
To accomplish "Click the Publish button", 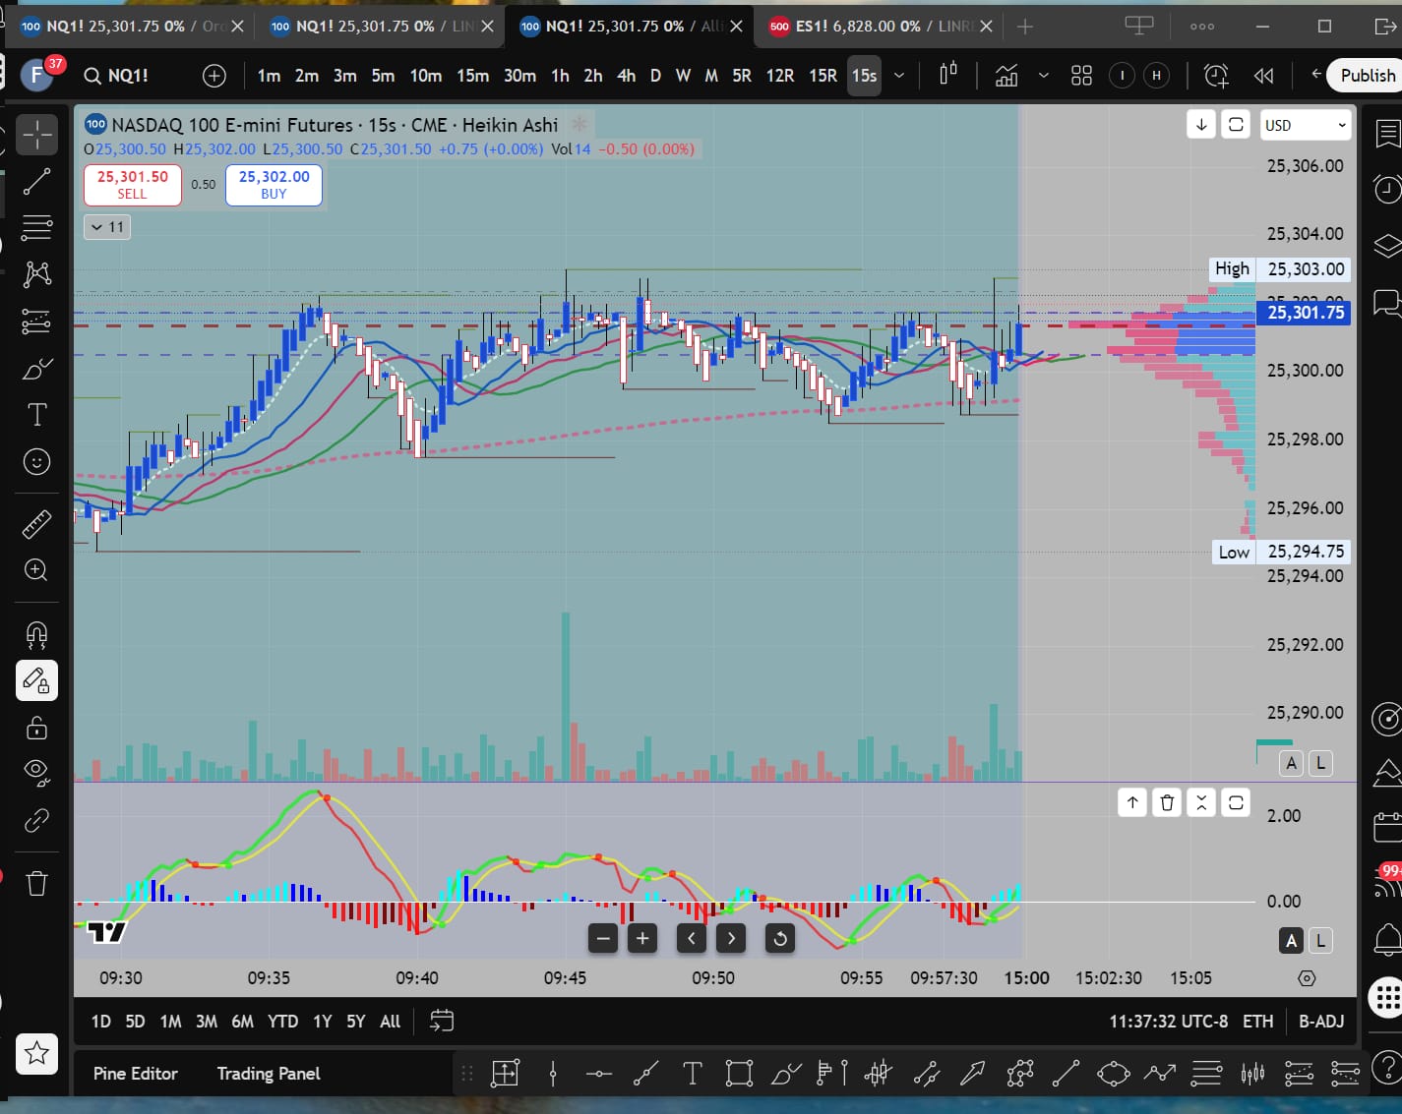I will 1367,76.
